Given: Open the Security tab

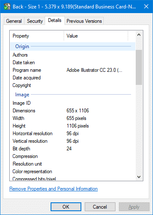Looking at the screenshot, I should 35,21.
